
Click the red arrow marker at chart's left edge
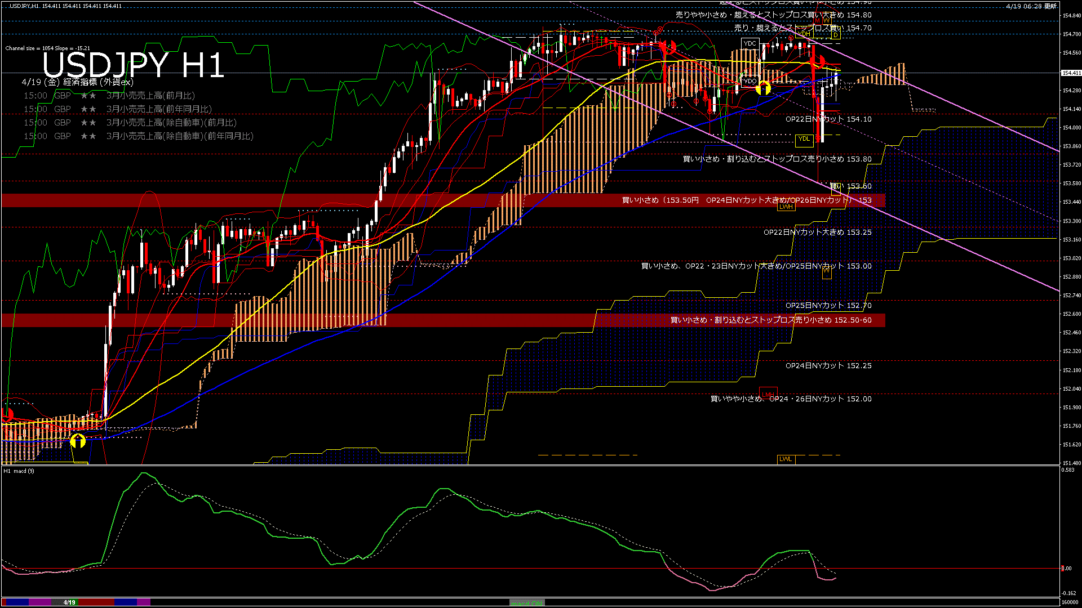7,415
